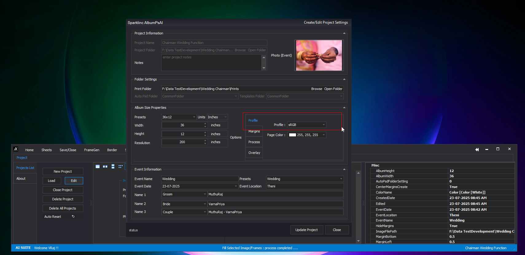Switch to the grid dots layout icon
The image size is (525, 255).
pos(120,167)
